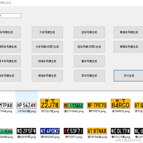Select the 吉T84RC0 double-layer plate thumbnail
Viewport: 143px width, 143px height.
[x=120, y=104]
